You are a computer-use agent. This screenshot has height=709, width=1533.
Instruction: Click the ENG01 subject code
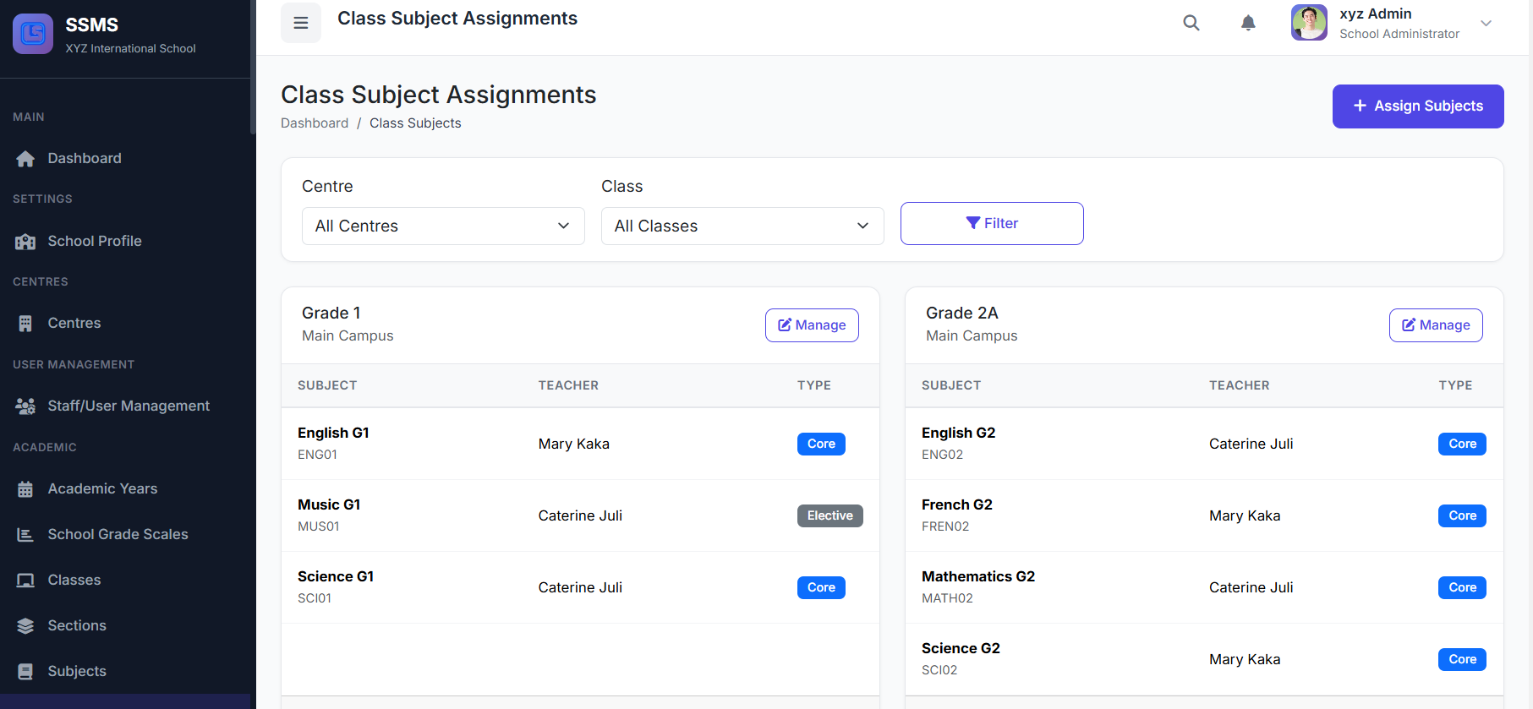point(317,455)
